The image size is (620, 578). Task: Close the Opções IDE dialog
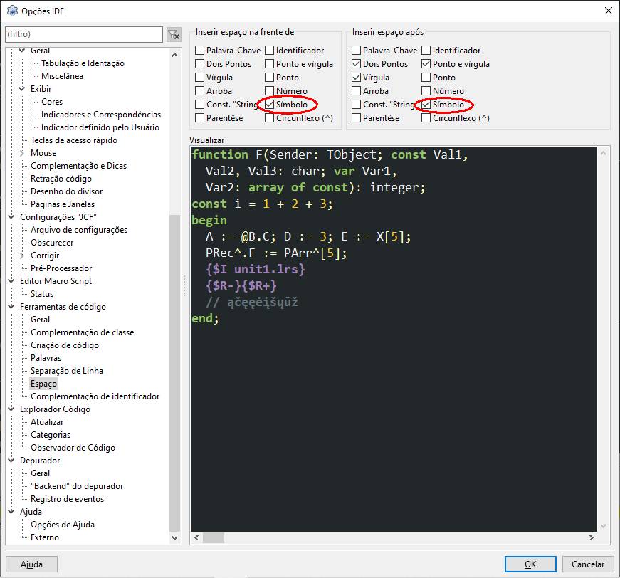(609, 11)
